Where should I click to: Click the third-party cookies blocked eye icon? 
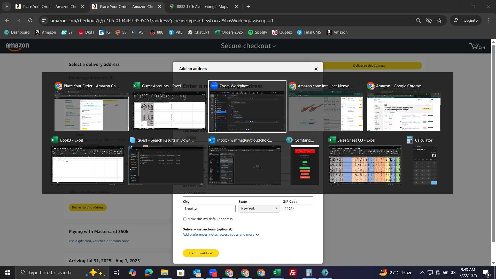click(x=429, y=20)
